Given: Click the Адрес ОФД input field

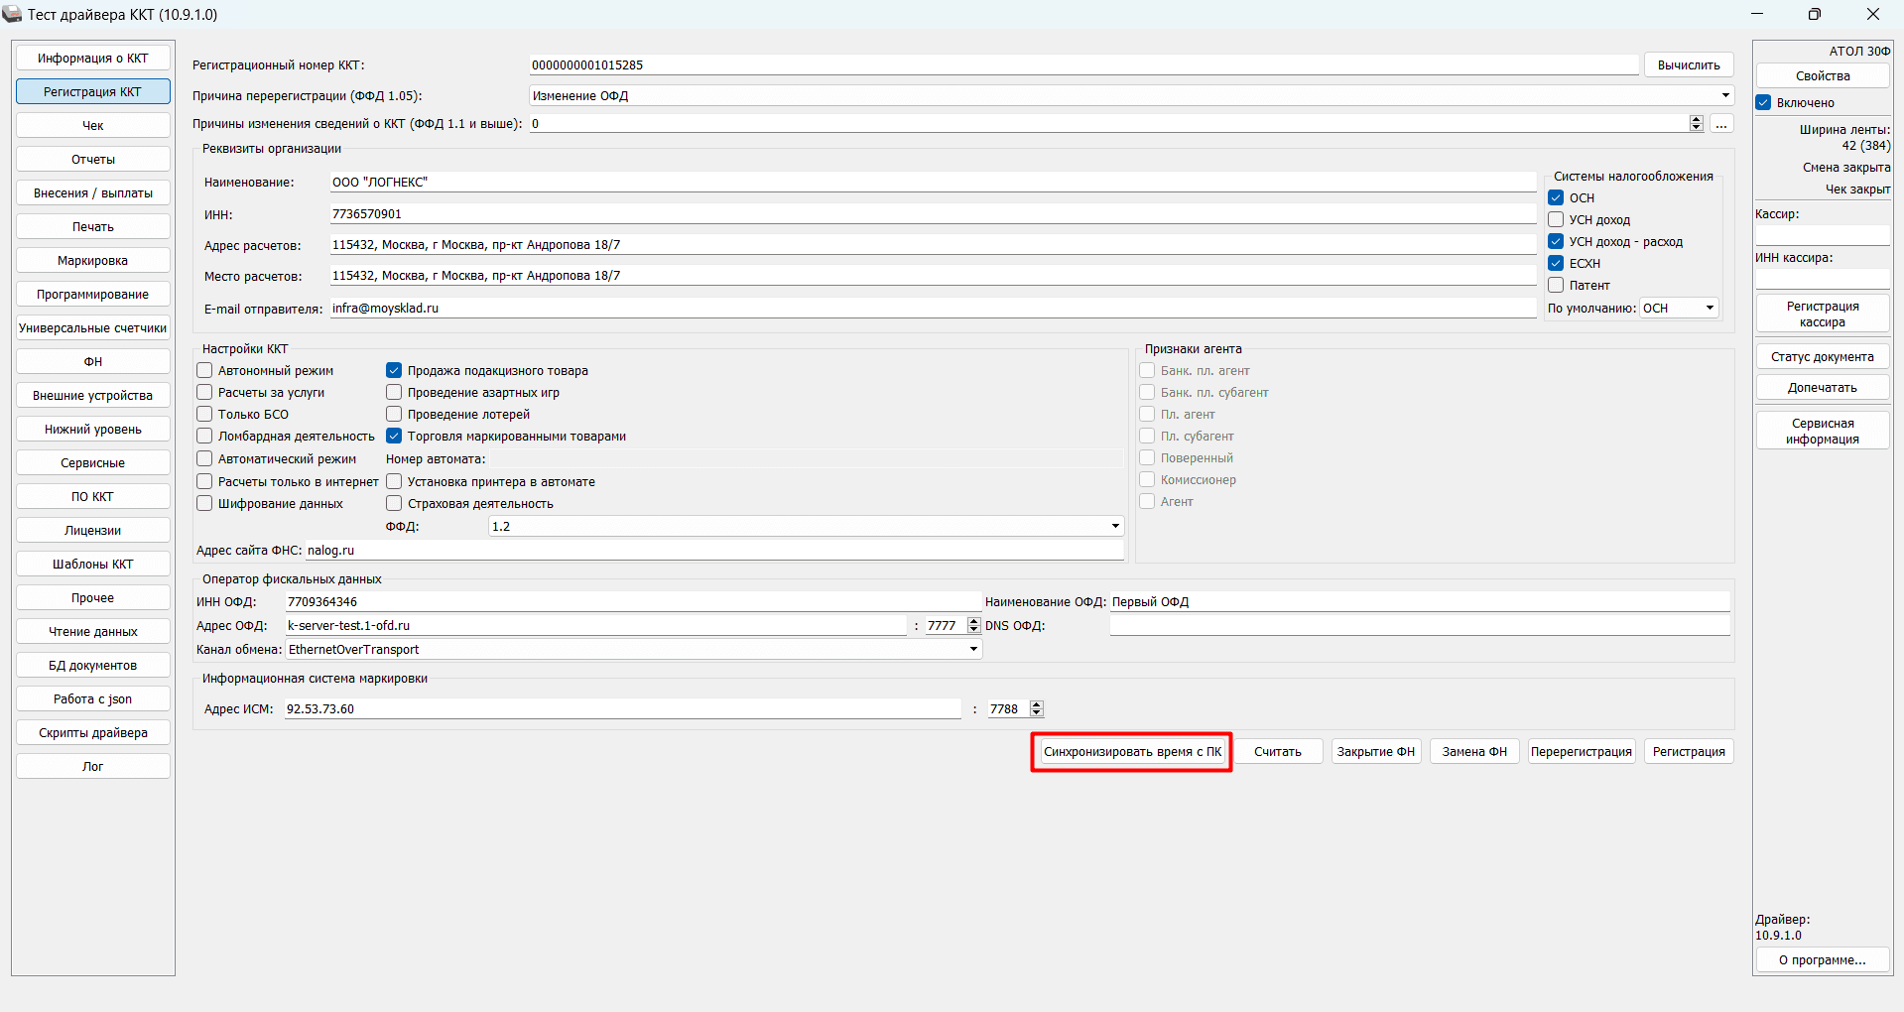Looking at the screenshot, I should pyautogui.click(x=595, y=626).
